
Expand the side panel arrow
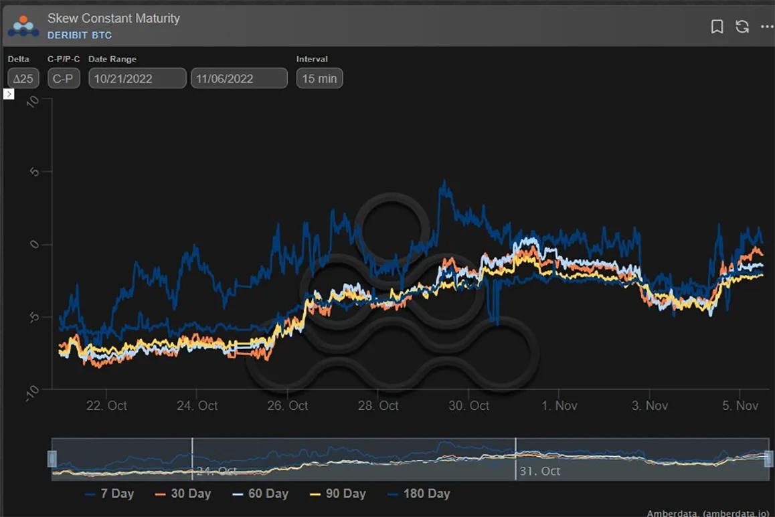(9, 94)
